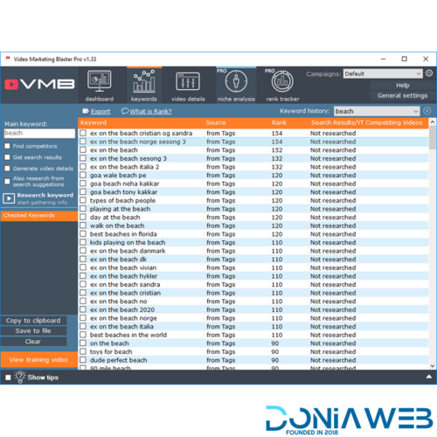Viewport: 437px width, 437px height.
Task: Click the speech bubble icon by What is Rank
Action: [x=125, y=111]
